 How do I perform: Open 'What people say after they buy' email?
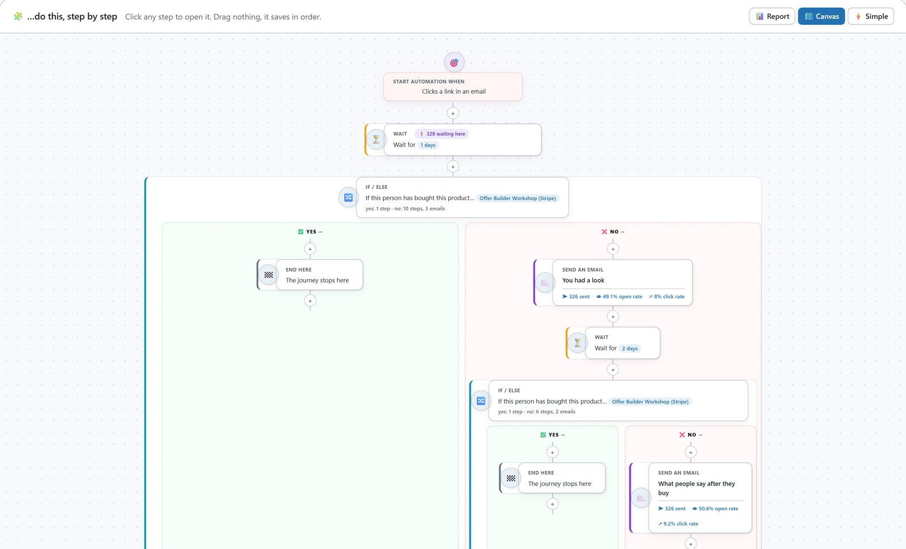click(x=700, y=498)
